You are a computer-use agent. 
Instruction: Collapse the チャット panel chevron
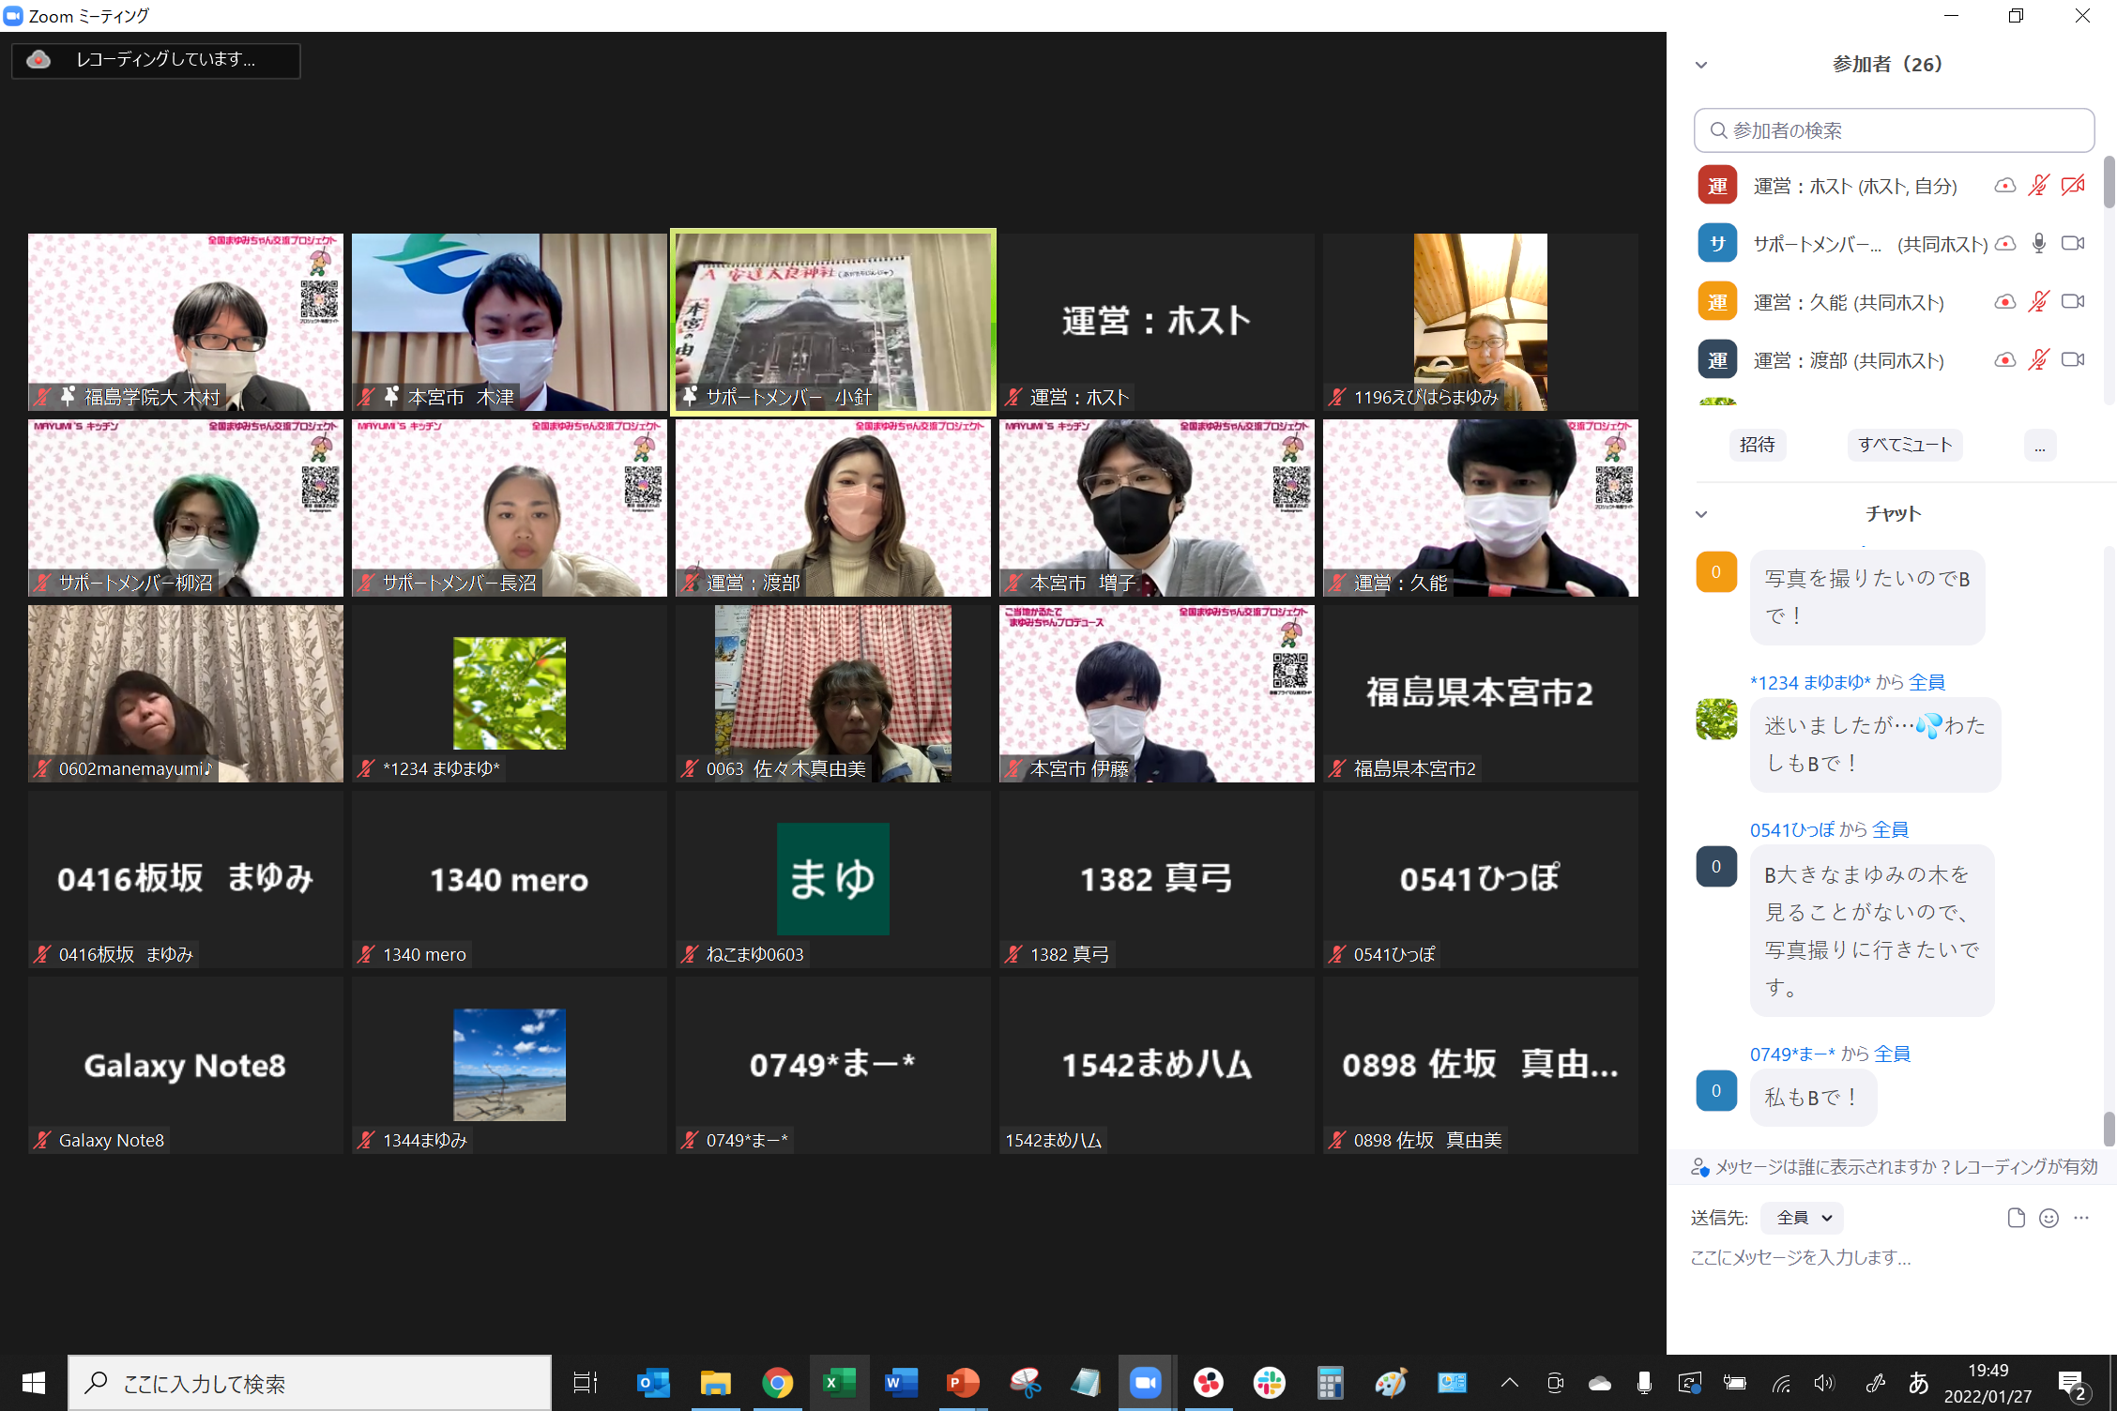click(1701, 514)
